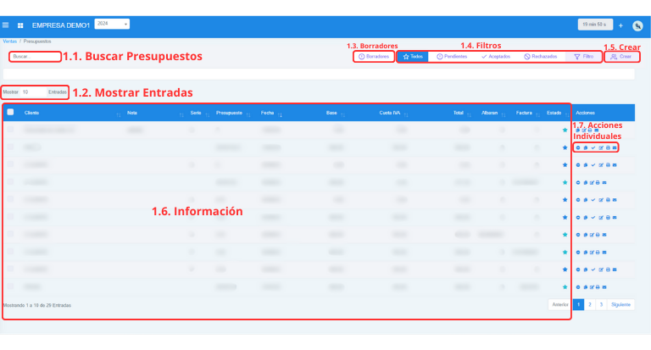
Task: Click the print icon in the third row's actions
Action: coord(608,165)
